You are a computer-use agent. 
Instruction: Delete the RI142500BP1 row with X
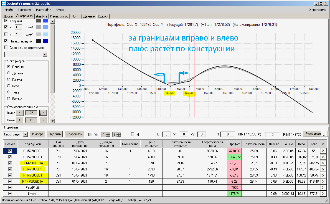[x=323, y=169]
